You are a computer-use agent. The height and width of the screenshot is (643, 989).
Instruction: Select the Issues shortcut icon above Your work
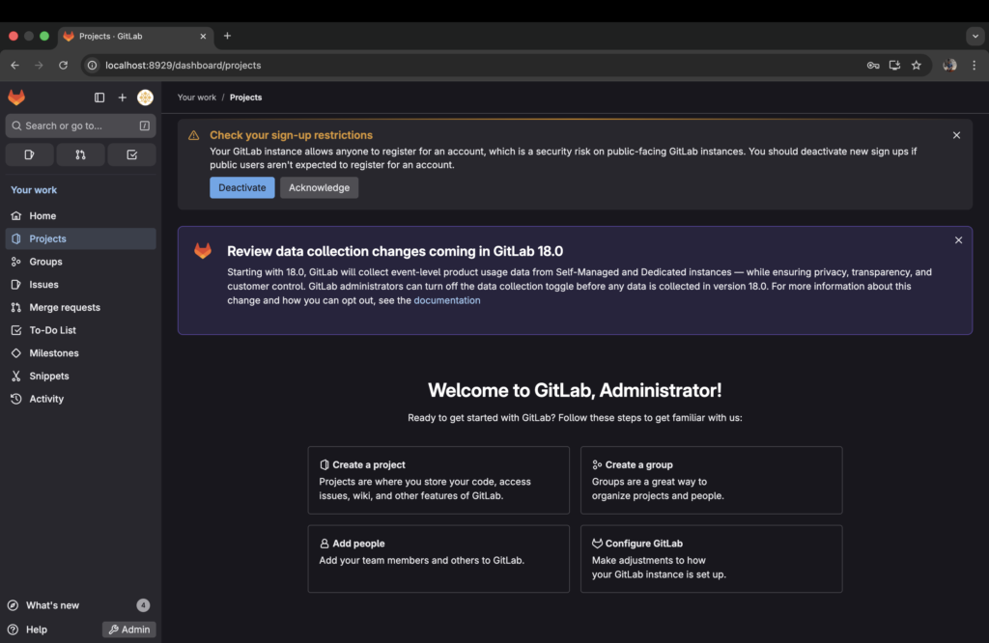coord(29,154)
